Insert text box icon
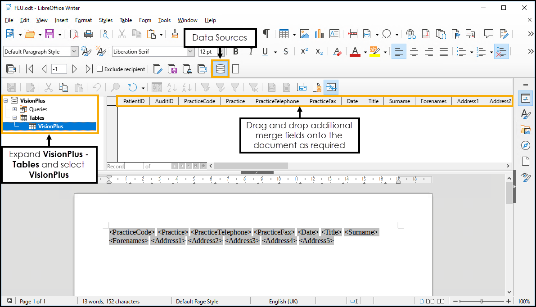The image size is (536, 307). click(334, 34)
